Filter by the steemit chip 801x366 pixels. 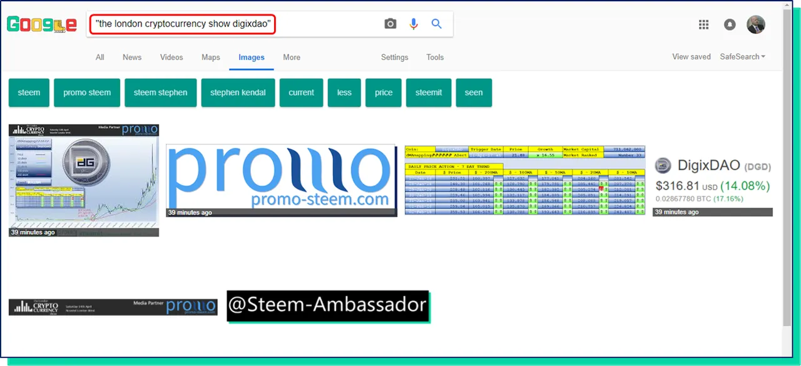coord(429,93)
